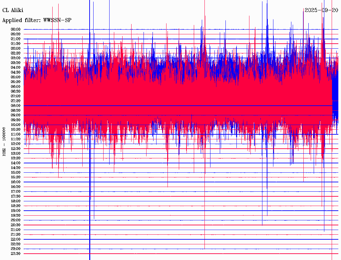The height and width of the screenshot is (260, 341).
Task: Click the 15:00 time label
Action: point(16,172)
